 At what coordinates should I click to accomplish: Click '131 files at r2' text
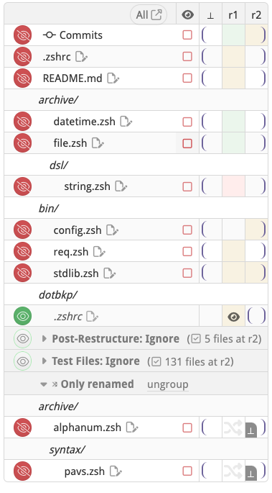coord(199,361)
